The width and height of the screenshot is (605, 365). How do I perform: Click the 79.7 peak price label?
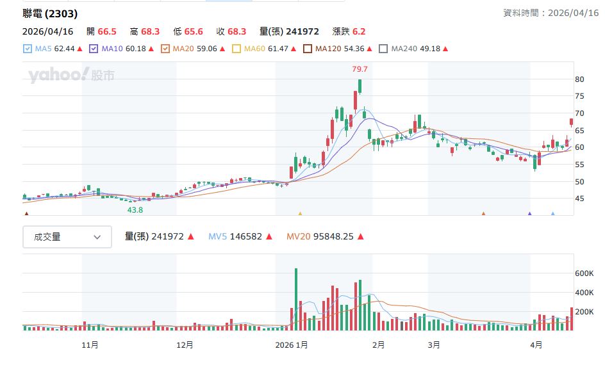360,69
